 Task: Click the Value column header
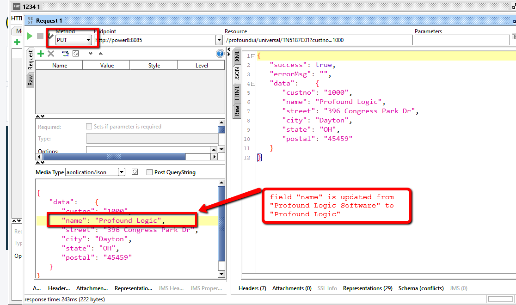(107, 66)
